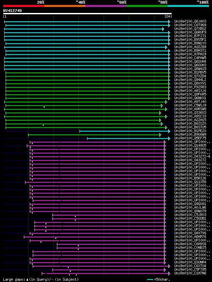The image size is (212, 282).
Task: Click the UniRef100_Q7XZD4 entry
Action: [190, 76]
